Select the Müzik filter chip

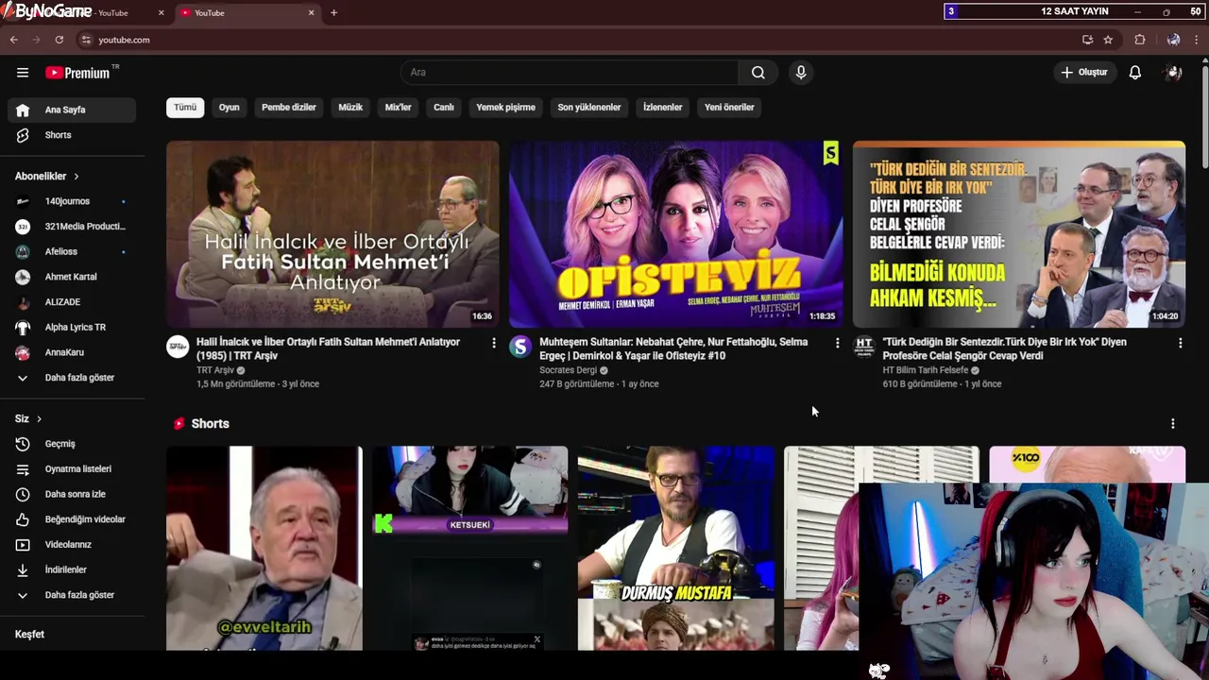[x=350, y=108]
